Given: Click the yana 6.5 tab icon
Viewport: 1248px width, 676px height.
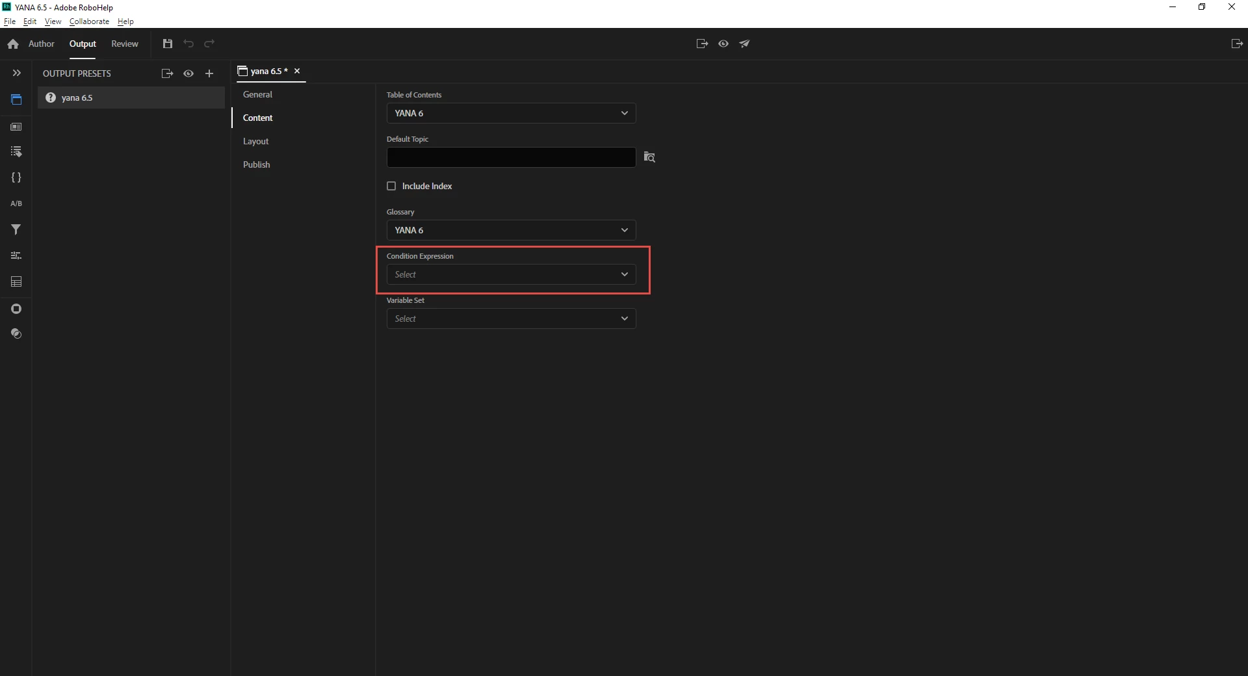Looking at the screenshot, I should pyautogui.click(x=242, y=71).
